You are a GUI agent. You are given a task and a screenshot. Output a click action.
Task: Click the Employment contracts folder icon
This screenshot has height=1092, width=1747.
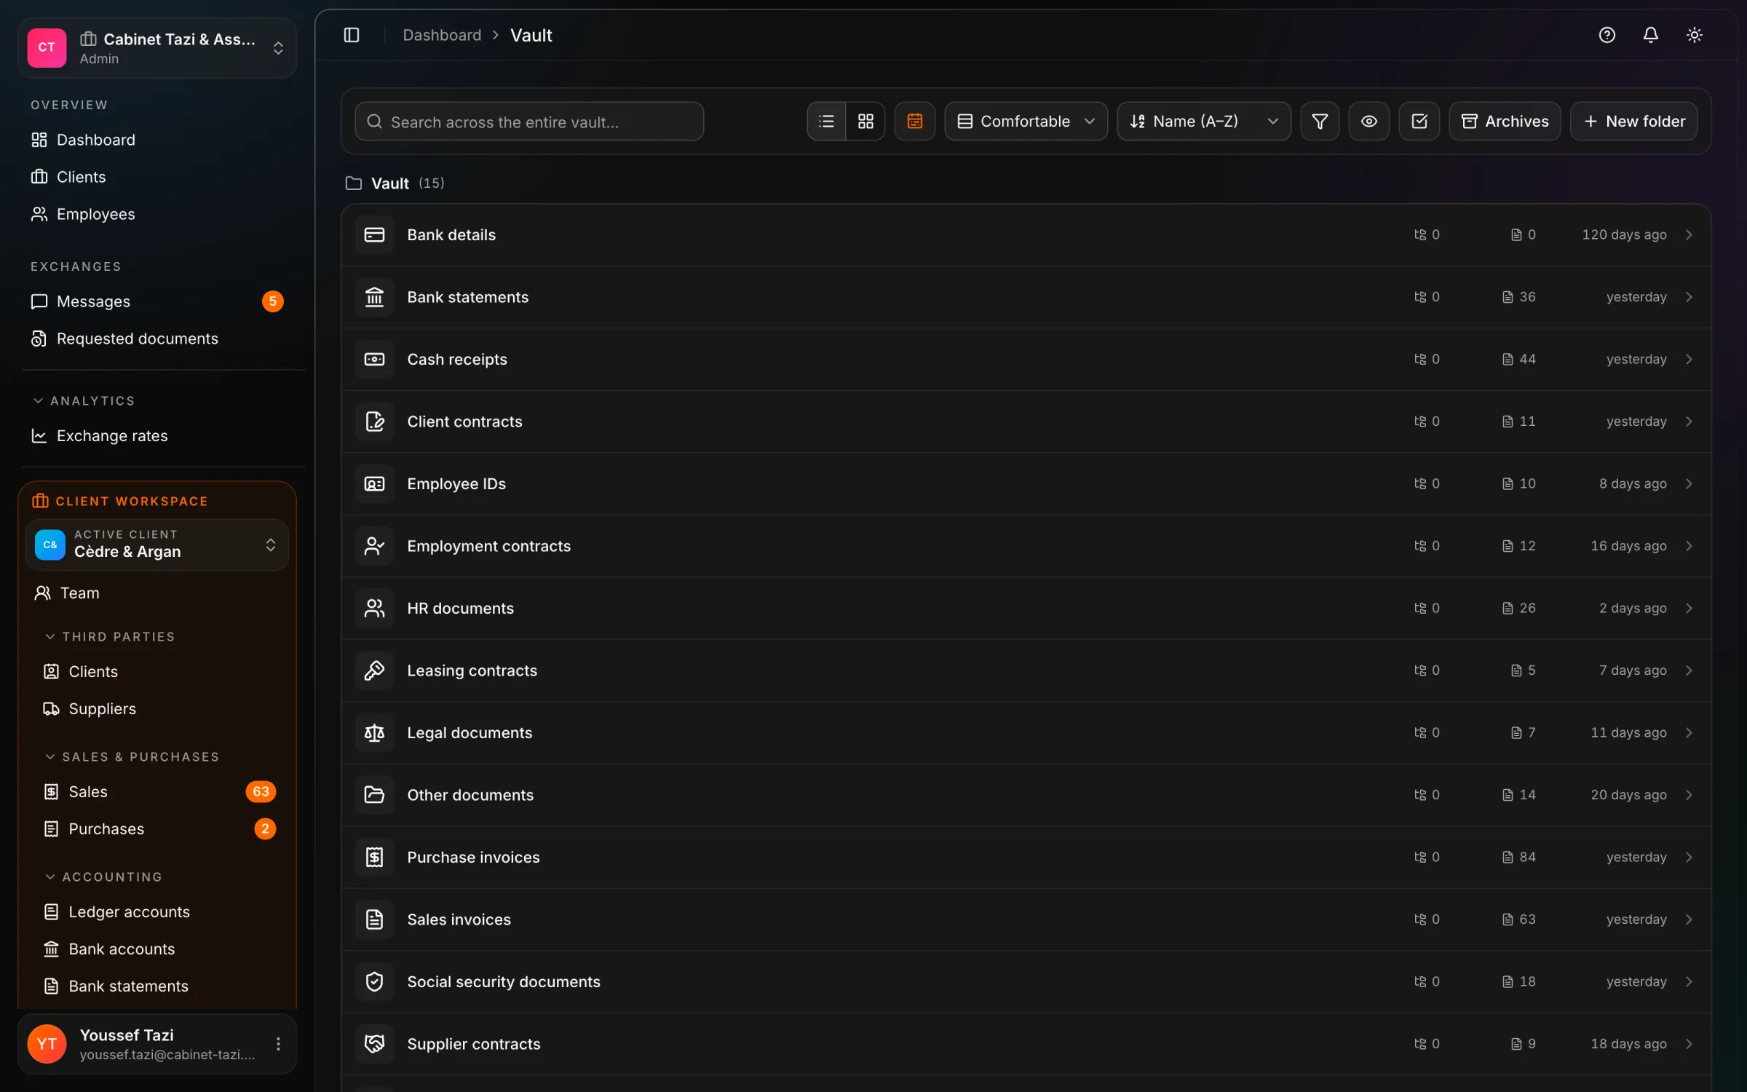374,546
